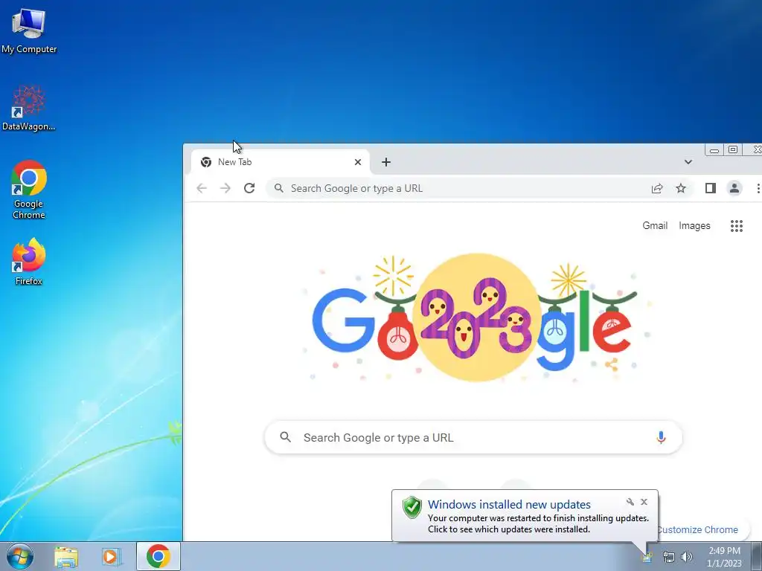The width and height of the screenshot is (762, 571).
Task: Open Windows installed new updates notification
Action: pyautogui.click(x=525, y=516)
